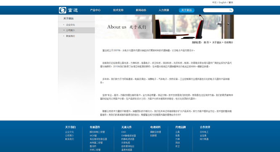Click footer heading 电池材料
This screenshot has width=280, height=152.
[x=156, y=127]
